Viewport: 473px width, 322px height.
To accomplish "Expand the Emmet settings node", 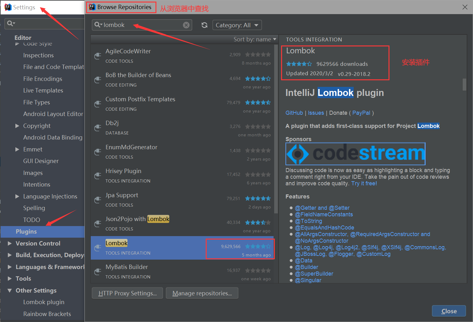I will [17, 149].
